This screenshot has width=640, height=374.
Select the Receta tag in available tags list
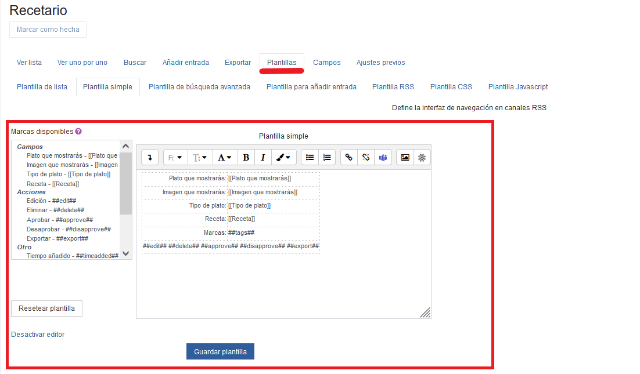click(52, 184)
